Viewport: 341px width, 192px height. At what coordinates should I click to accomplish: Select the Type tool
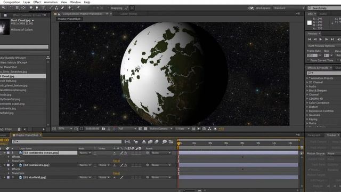point(43,8)
